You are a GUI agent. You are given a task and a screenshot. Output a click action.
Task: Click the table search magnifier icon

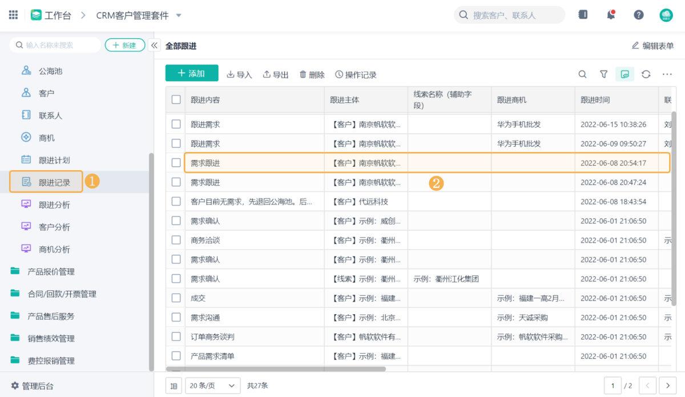(582, 74)
